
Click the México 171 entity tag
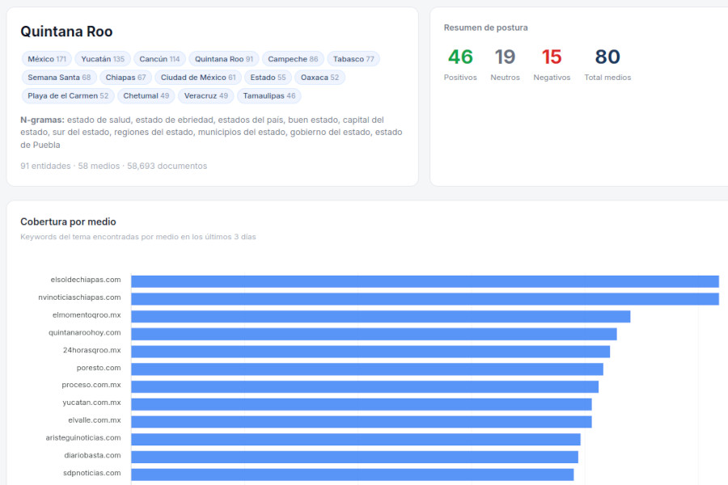pos(47,59)
